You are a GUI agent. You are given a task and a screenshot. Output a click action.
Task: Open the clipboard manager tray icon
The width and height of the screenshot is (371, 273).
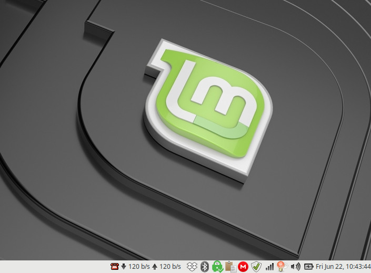pyautogui.click(x=230, y=267)
